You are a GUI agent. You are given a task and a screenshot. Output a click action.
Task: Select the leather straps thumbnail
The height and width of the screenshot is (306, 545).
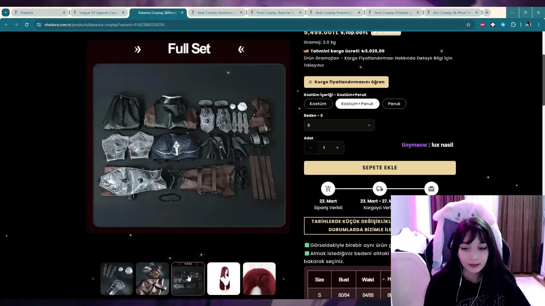[x=152, y=279]
